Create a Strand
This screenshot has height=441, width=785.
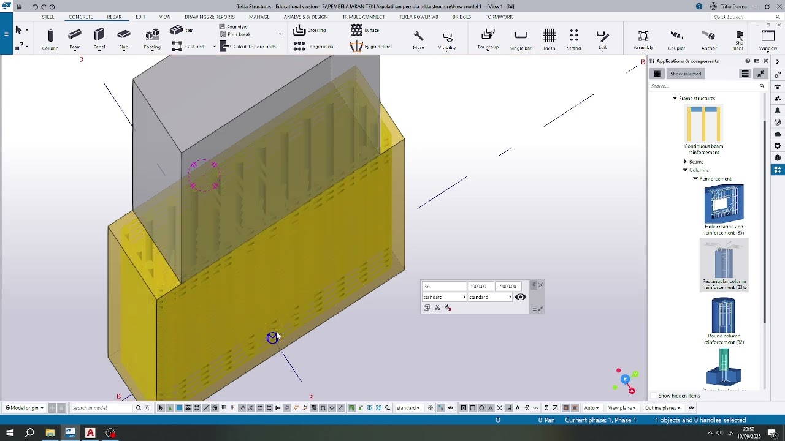pyautogui.click(x=574, y=39)
